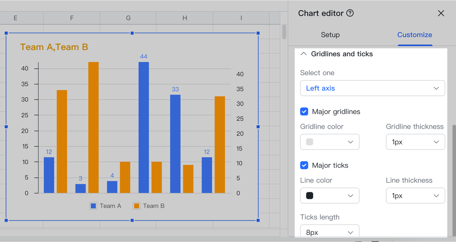Viewport: 456px width, 242px height.
Task: Select spreadsheet column F header
Action: tap(71, 17)
